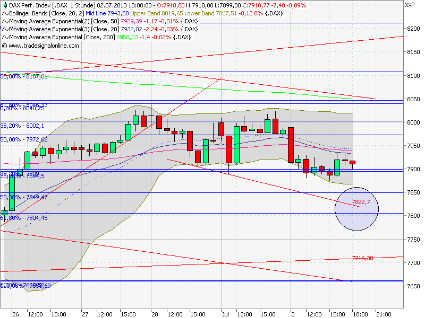Select Fibonacci label 38,20% - 7894,5

click(x=22, y=176)
